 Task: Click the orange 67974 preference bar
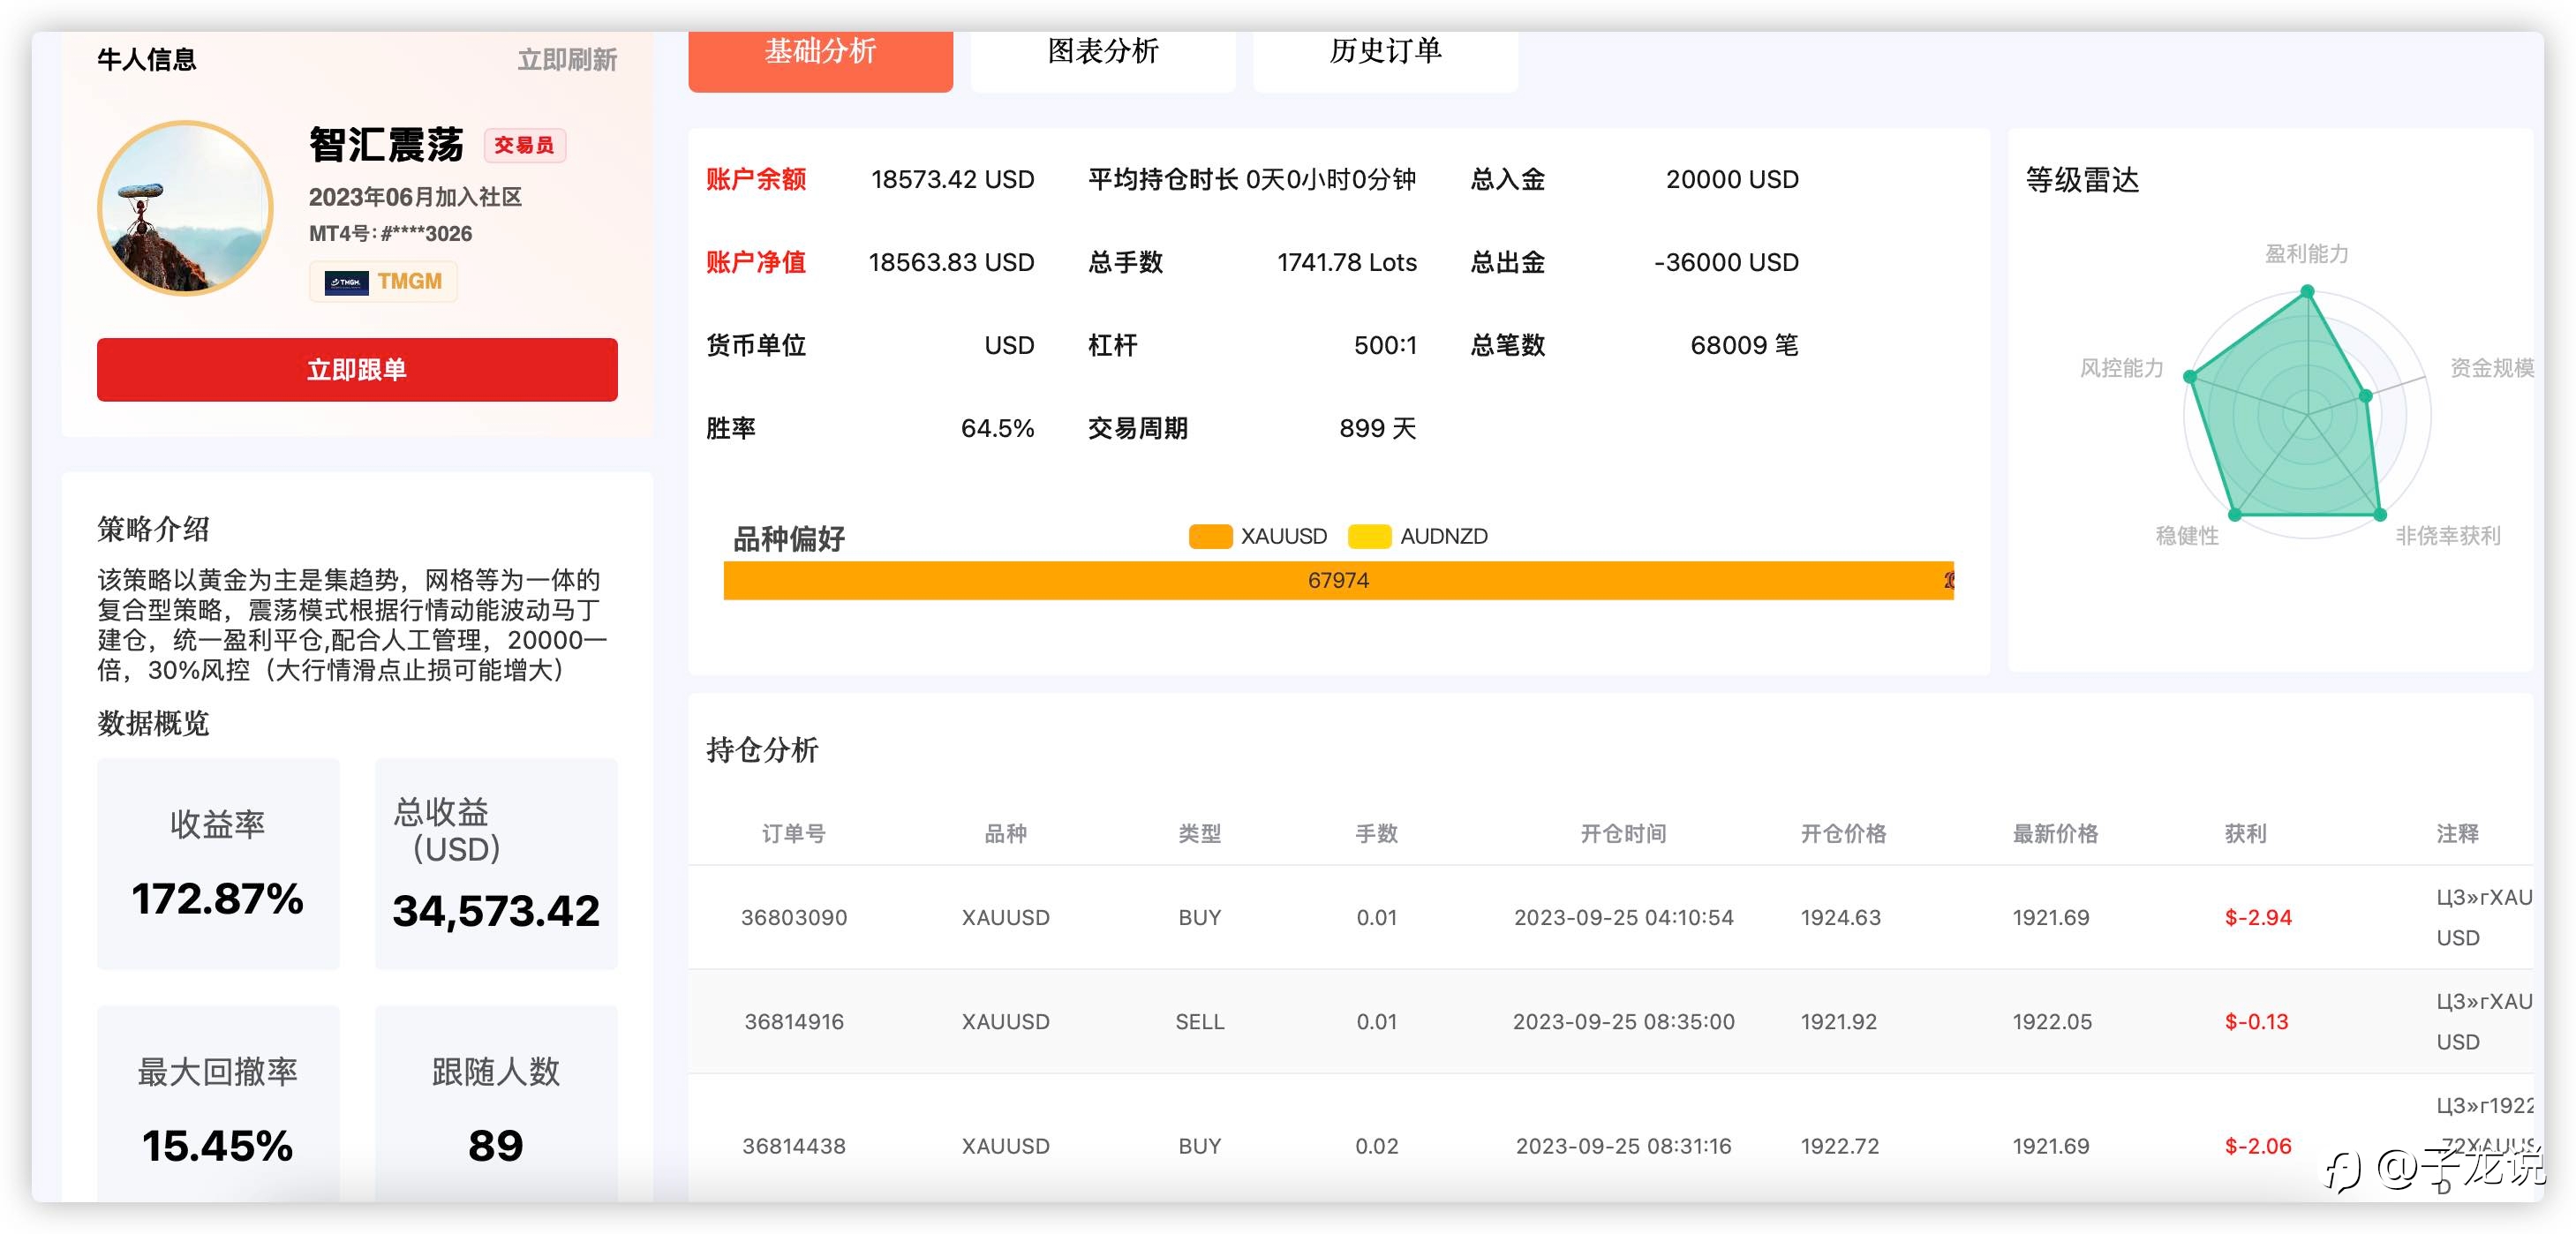pyautogui.click(x=1338, y=580)
